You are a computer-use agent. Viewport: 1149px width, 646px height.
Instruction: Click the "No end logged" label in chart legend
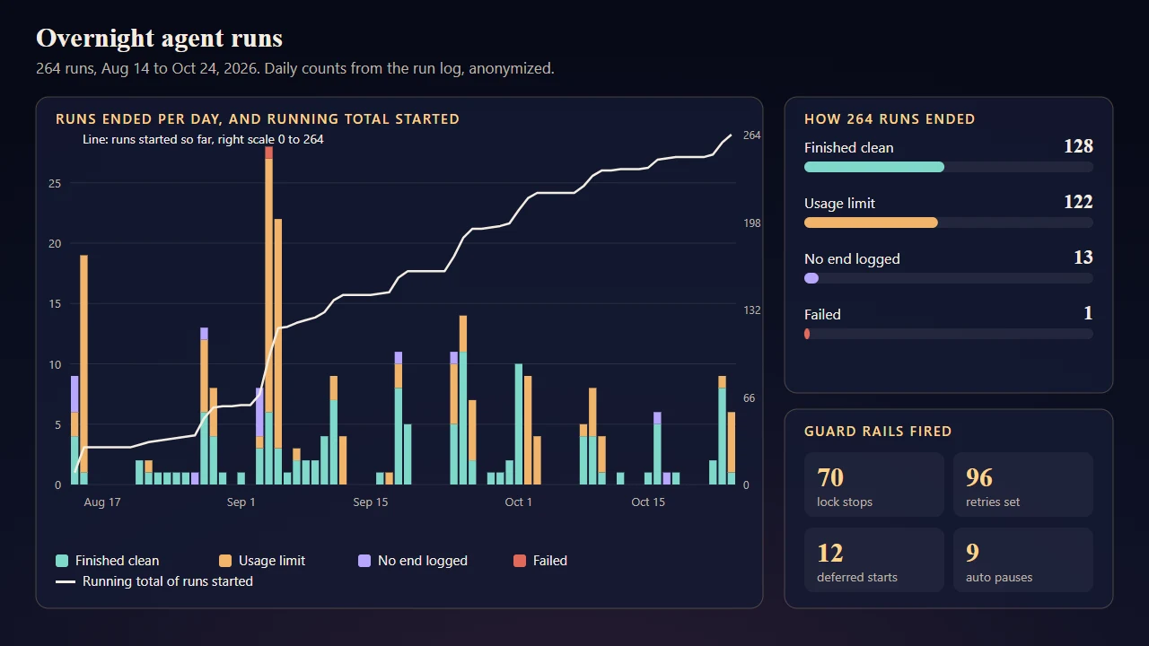tap(423, 561)
